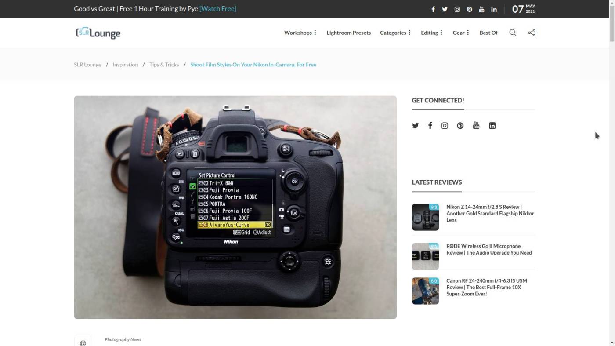Click the Nikon camera featured image
Screen dimensions: 615x346
click(235, 208)
